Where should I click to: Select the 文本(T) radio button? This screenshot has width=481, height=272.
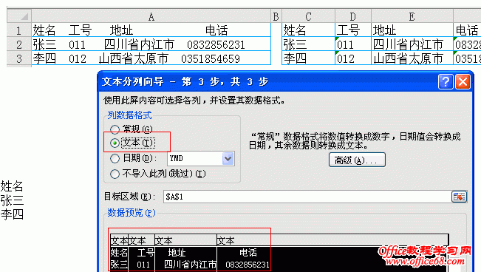click(115, 143)
